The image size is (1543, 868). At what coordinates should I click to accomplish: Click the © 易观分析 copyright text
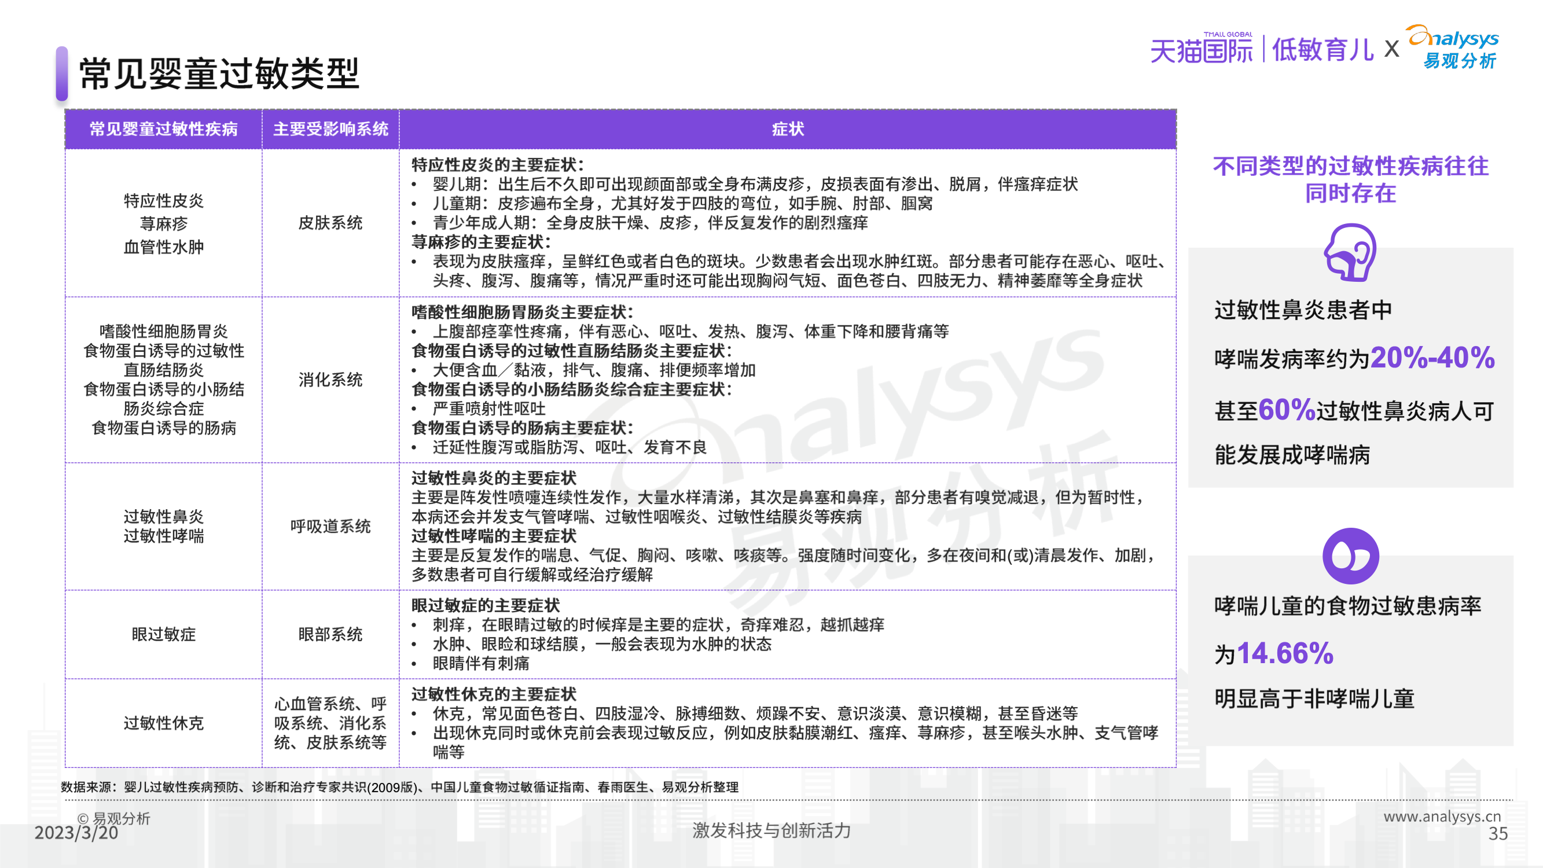tap(114, 818)
